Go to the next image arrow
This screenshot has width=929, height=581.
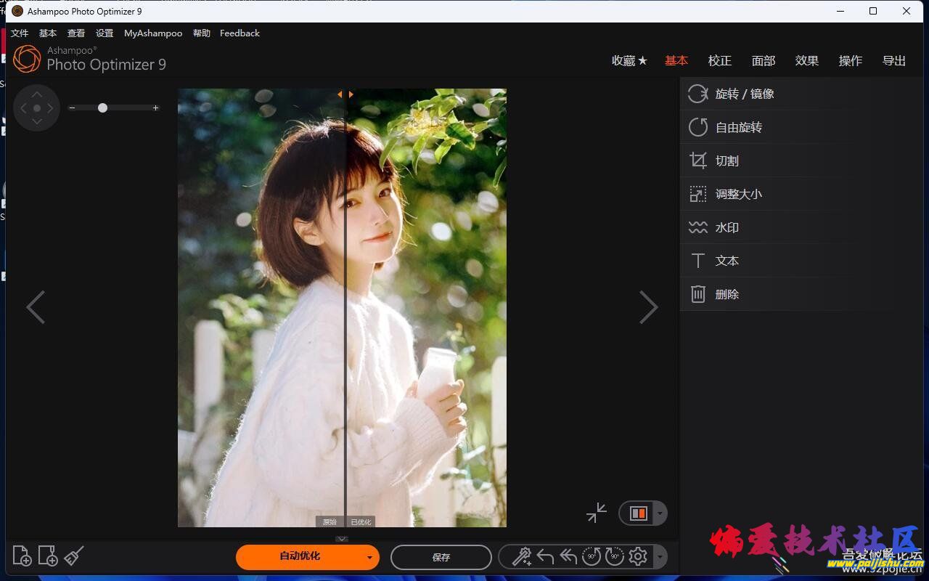[x=648, y=307]
